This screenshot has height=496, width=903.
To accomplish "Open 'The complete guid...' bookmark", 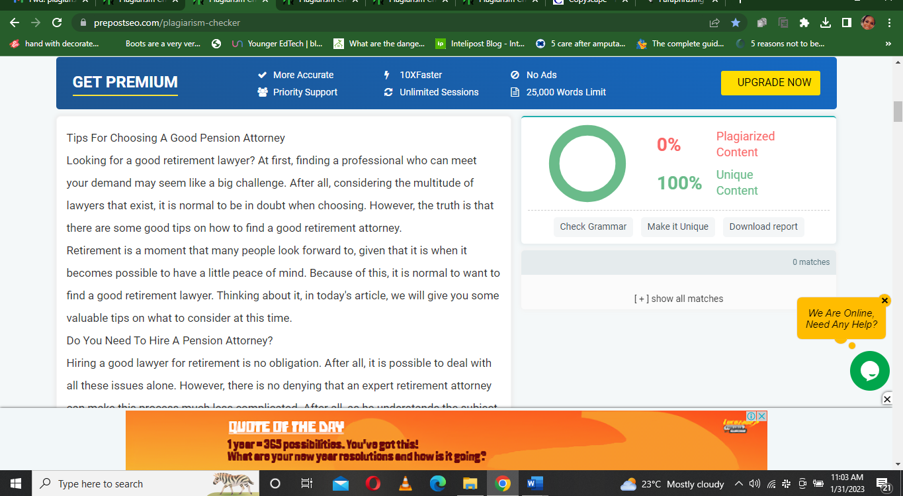I will 680,44.
